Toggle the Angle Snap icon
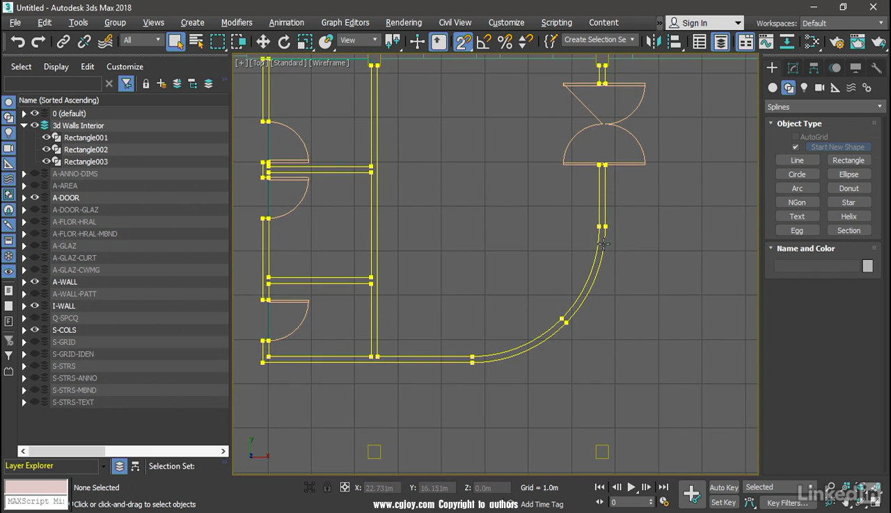891x513 pixels. pos(484,42)
